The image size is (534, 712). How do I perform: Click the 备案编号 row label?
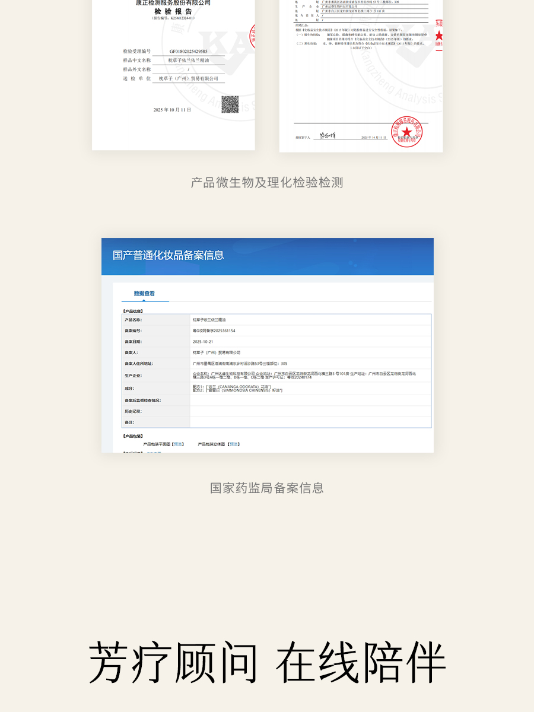point(133,330)
